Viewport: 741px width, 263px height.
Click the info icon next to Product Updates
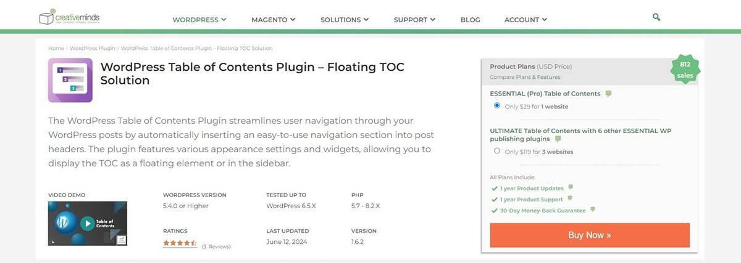point(571,187)
